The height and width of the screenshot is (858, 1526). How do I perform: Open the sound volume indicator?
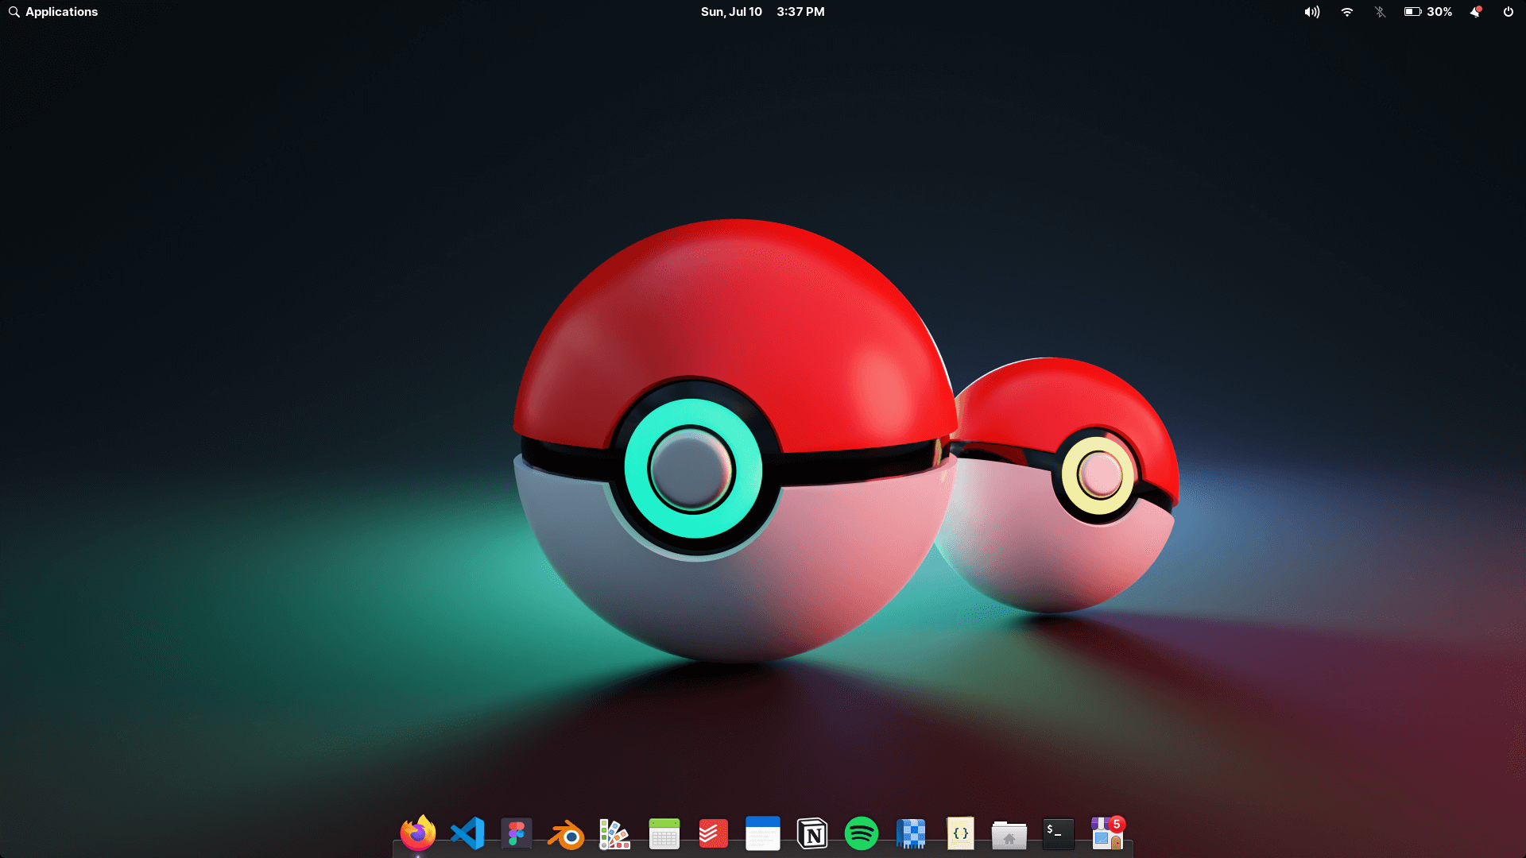click(1311, 12)
